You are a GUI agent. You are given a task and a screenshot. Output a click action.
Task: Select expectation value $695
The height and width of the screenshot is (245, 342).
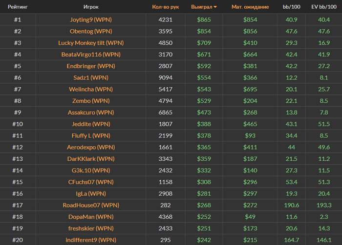250,89
